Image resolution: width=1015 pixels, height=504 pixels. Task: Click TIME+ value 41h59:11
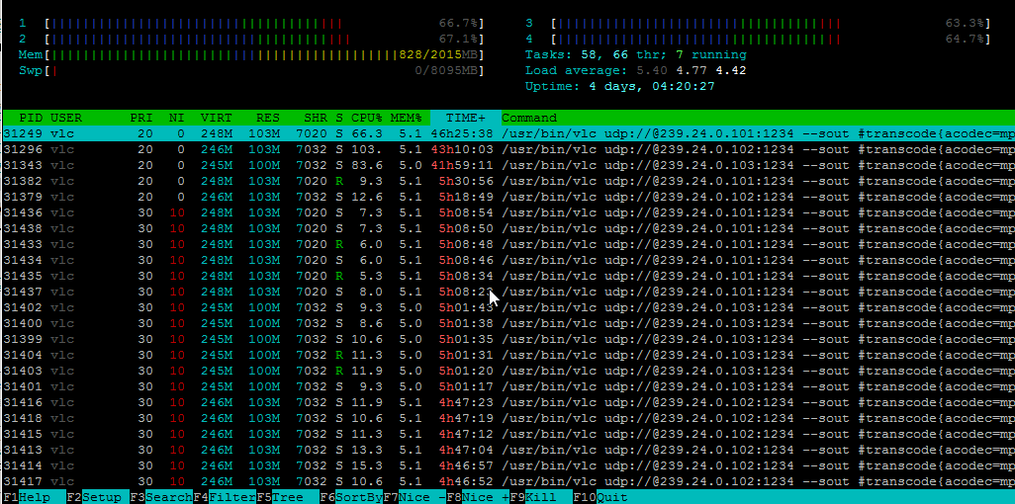tap(462, 165)
